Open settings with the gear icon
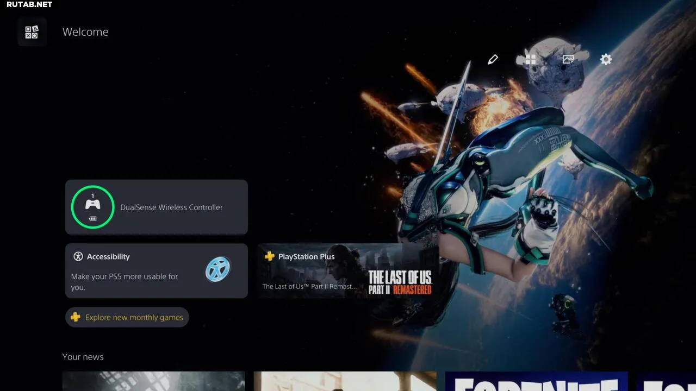The width and height of the screenshot is (696, 391). click(x=606, y=59)
